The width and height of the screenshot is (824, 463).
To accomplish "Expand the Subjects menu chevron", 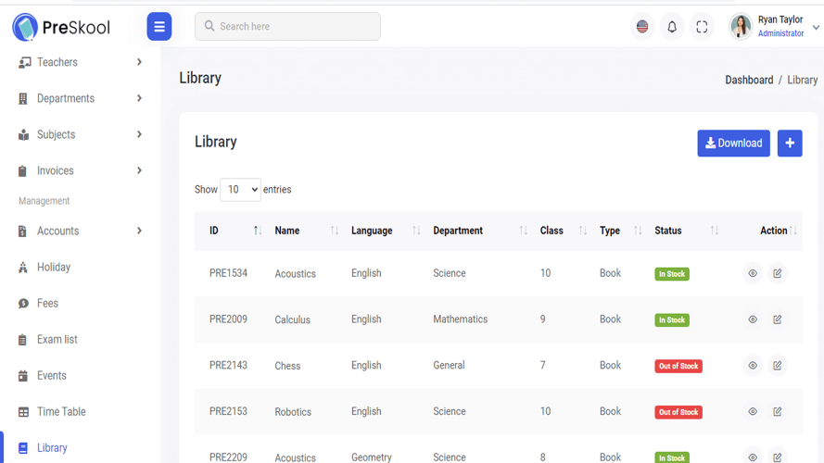I will (139, 134).
